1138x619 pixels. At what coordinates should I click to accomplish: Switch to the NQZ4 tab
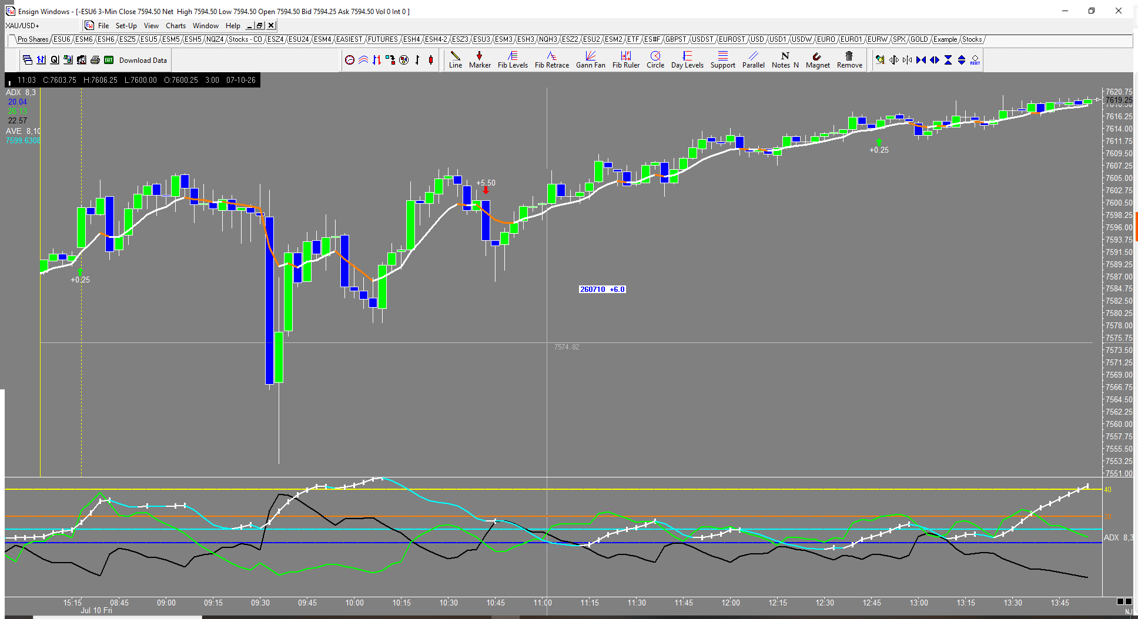tap(215, 39)
